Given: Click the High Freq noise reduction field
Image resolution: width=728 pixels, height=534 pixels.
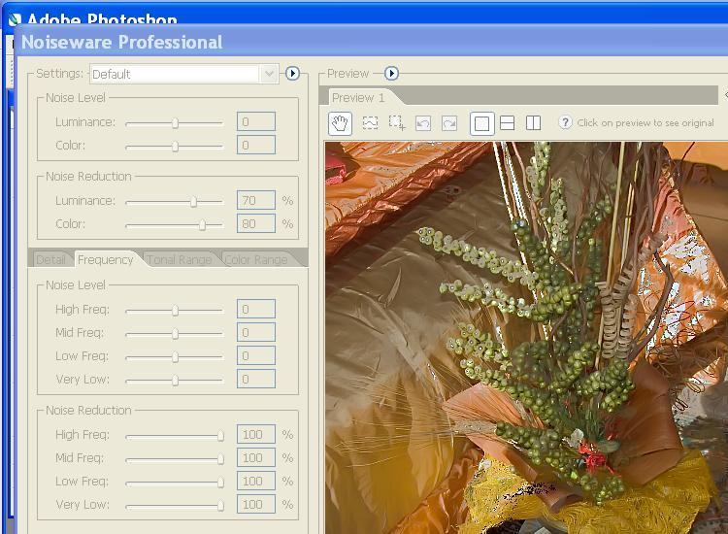Looking at the screenshot, I should click(x=256, y=435).
